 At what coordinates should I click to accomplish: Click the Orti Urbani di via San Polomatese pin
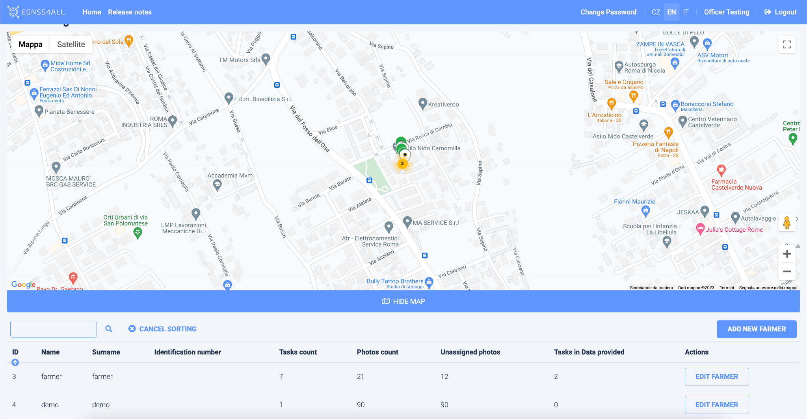(138, 233)
